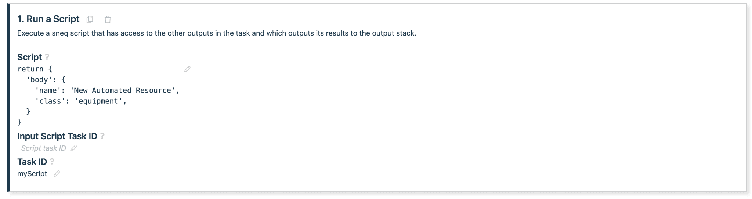The image size is (752, 199).
Task: Click the pencil beside Script task ID placeholder
Action: point(74,148)
